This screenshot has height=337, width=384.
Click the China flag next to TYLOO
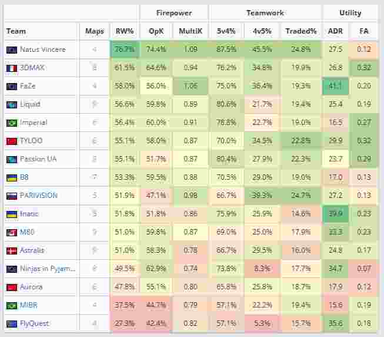pyautogui.click(x=11, y=141)
